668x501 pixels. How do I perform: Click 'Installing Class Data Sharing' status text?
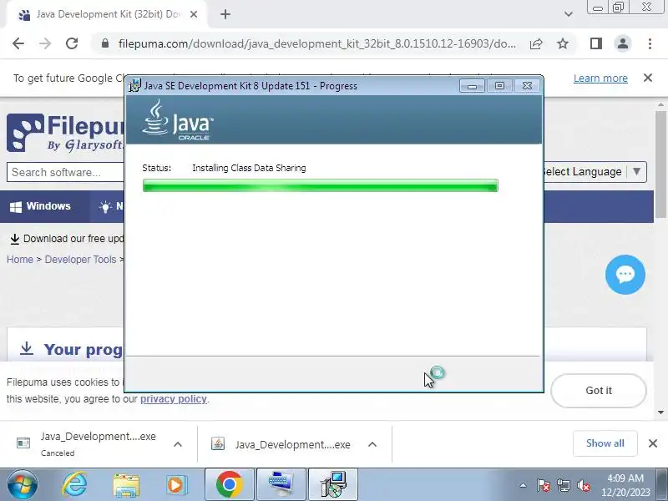(x=249, y=168)
